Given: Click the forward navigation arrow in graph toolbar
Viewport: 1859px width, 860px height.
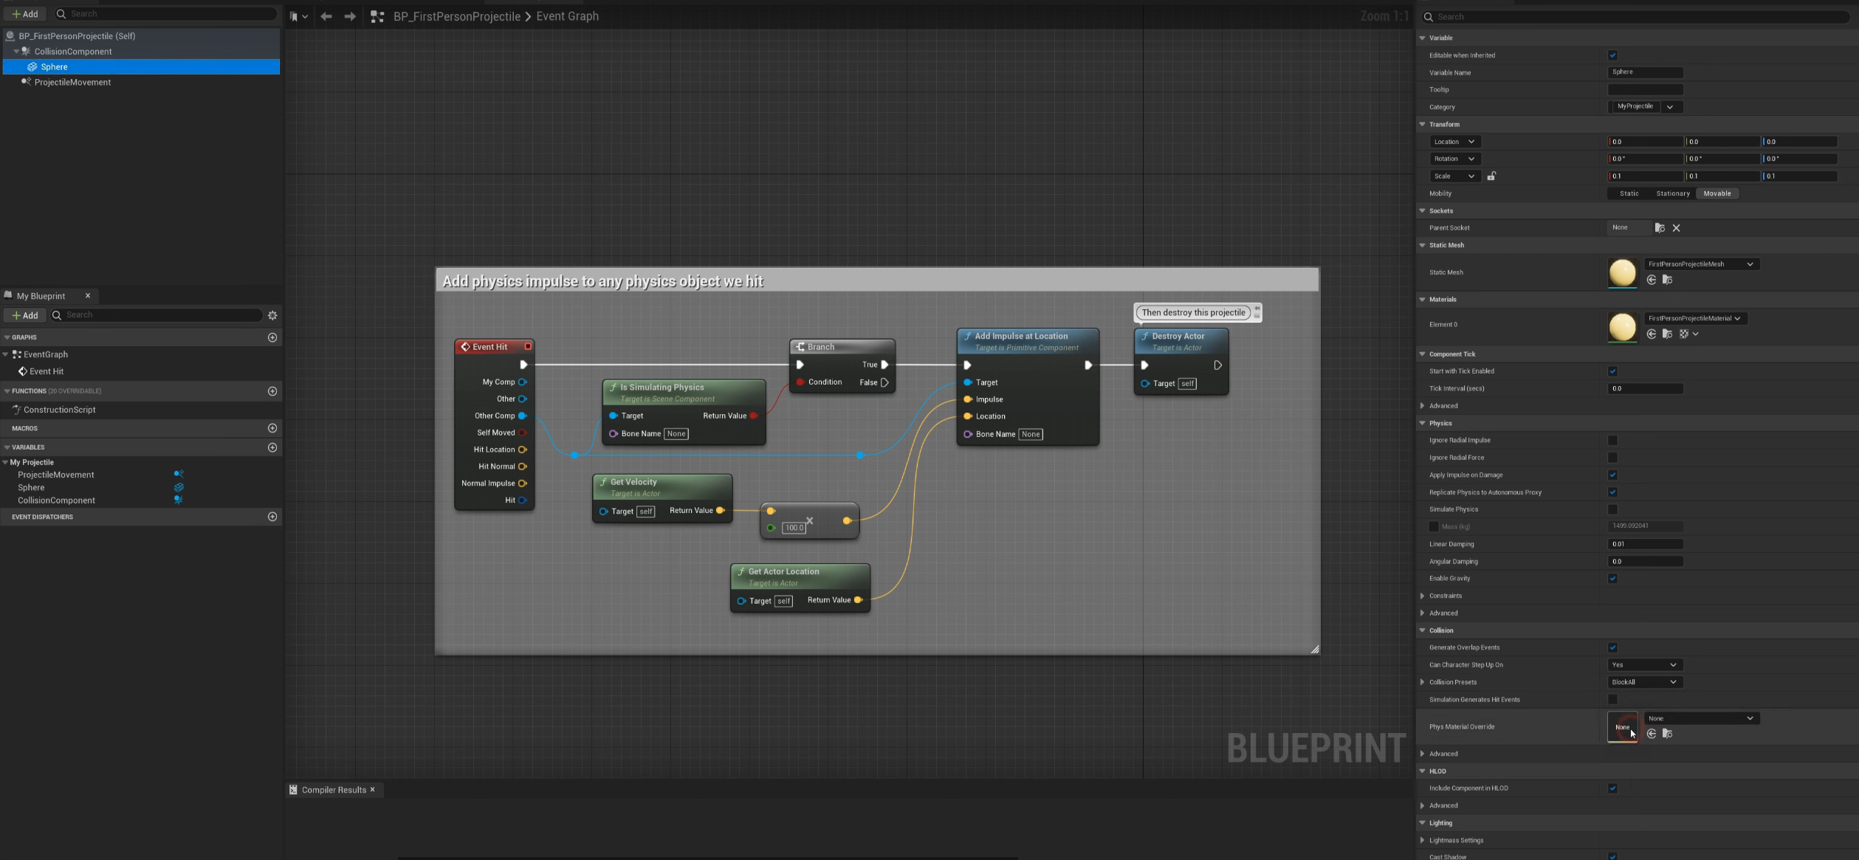Looking at the screenshot, I should point(350,16).
